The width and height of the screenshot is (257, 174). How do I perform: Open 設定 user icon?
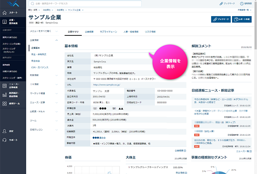(x=5, y=131)
